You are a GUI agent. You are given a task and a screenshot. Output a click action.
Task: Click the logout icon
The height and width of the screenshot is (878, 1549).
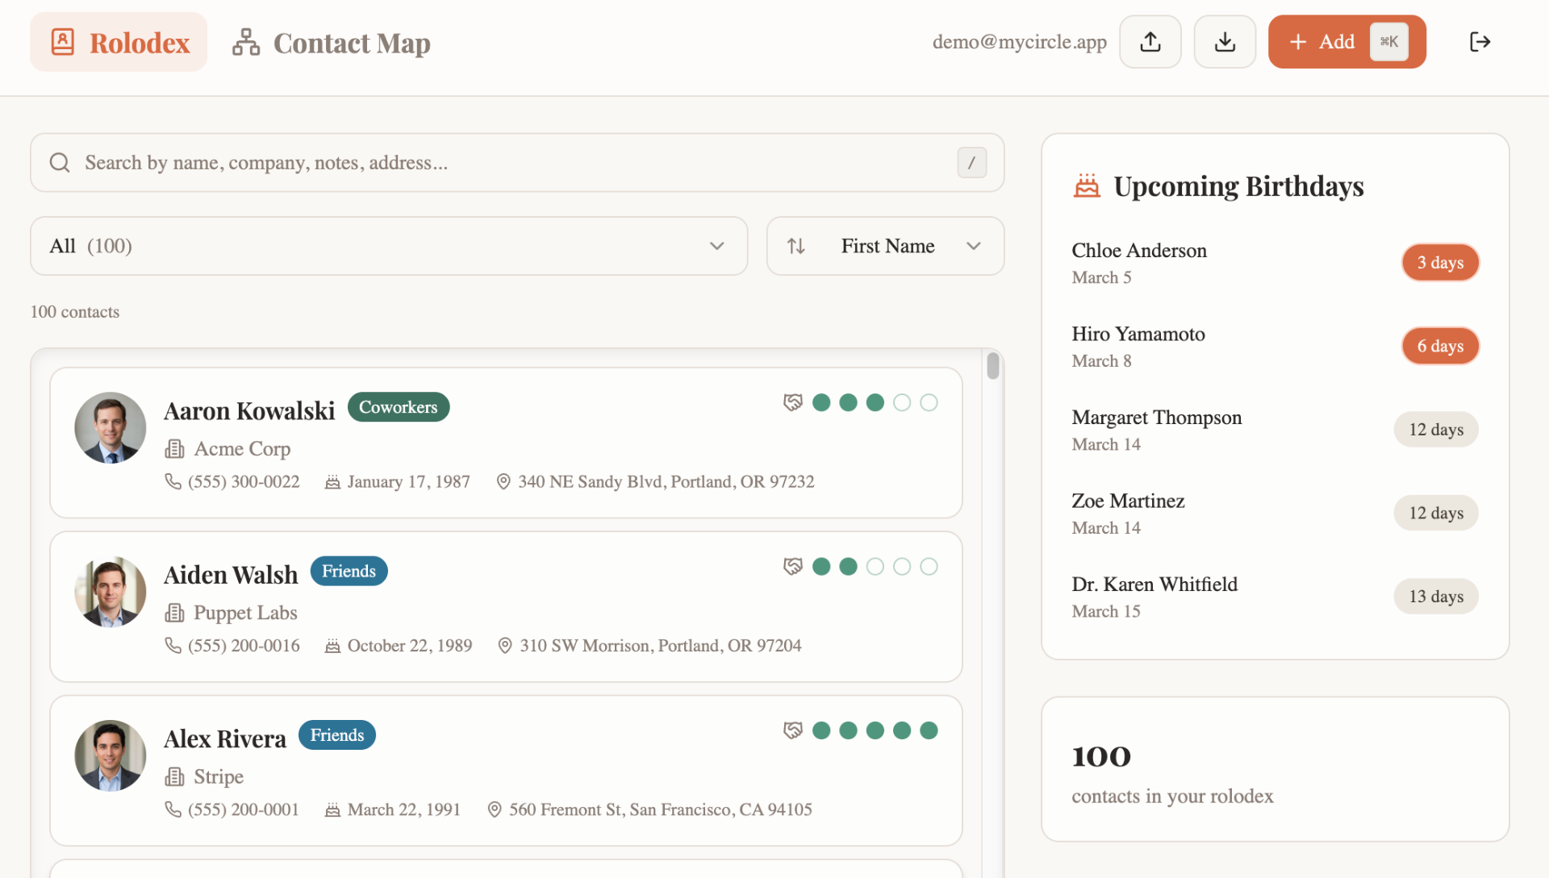[x=1480, y=42]
